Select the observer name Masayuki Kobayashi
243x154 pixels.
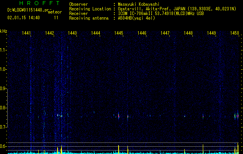point(139,4)
